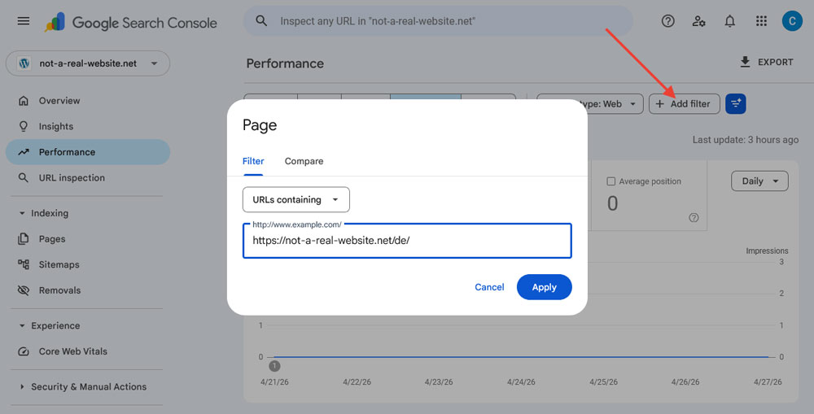The image size is (814, 414).
Task: Click the Overview home icon
Action: tap(24, 101)
